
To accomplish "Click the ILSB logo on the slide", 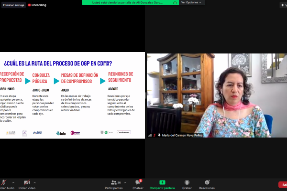I will coord(11,133).
